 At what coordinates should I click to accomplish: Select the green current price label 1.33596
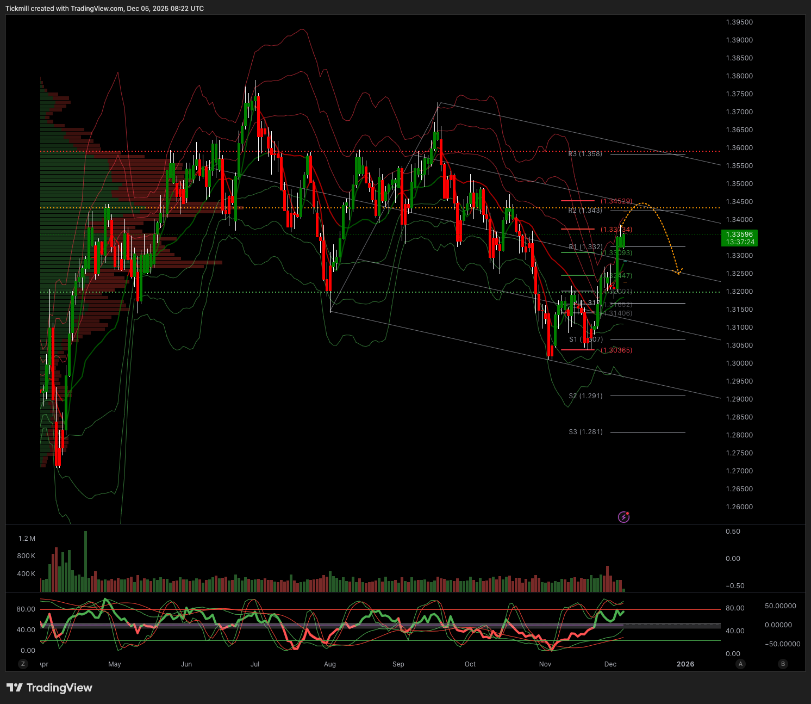coord(739,238)
